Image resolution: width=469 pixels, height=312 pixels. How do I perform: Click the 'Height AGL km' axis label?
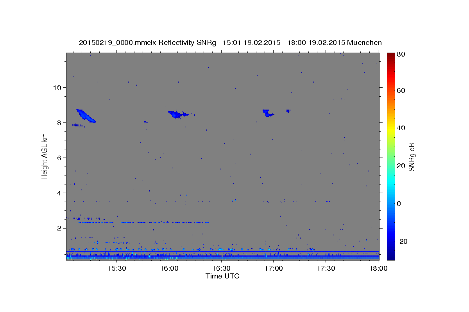(x=45, y=156)
